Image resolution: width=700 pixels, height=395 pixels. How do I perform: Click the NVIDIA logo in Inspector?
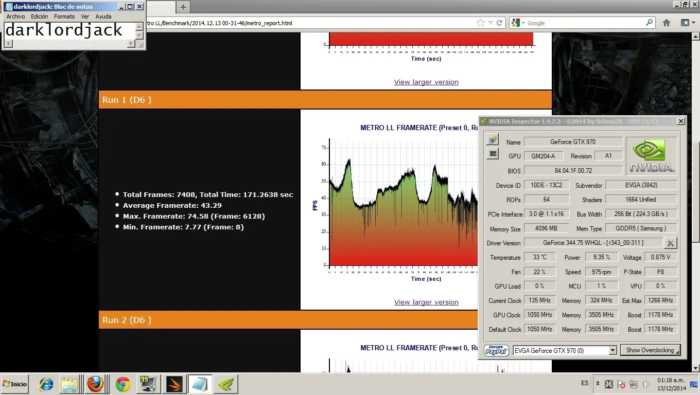pos(651,156)
